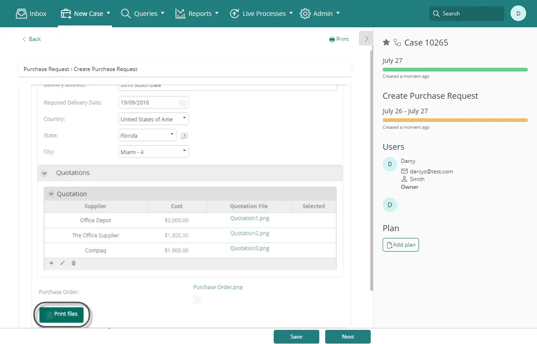This screenshot has height=344, width=537.
Task: Open the City dropdown showing Miami - 4
Action: (153, 152)
